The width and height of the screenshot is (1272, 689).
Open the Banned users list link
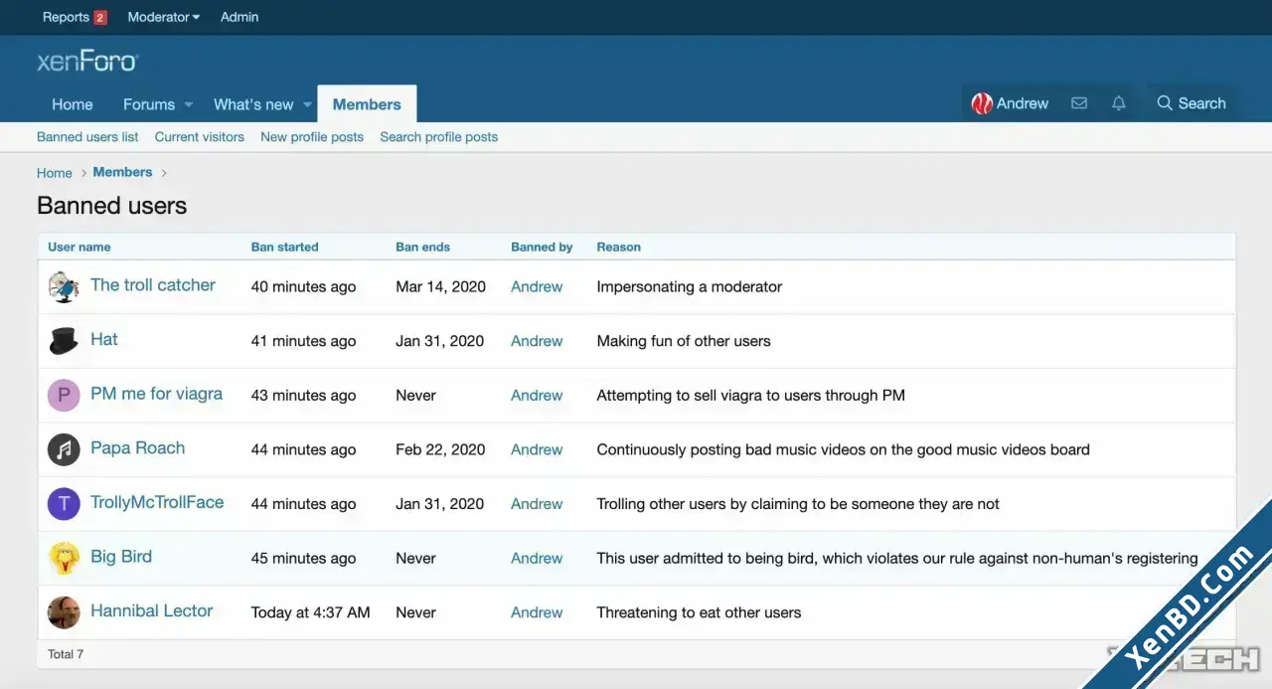click(87, 137)
